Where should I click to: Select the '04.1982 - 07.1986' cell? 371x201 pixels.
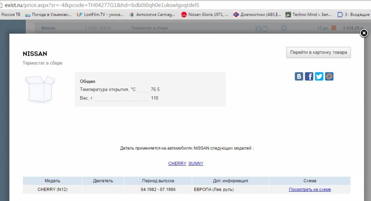pyautogui.click(x=158, y=189)
